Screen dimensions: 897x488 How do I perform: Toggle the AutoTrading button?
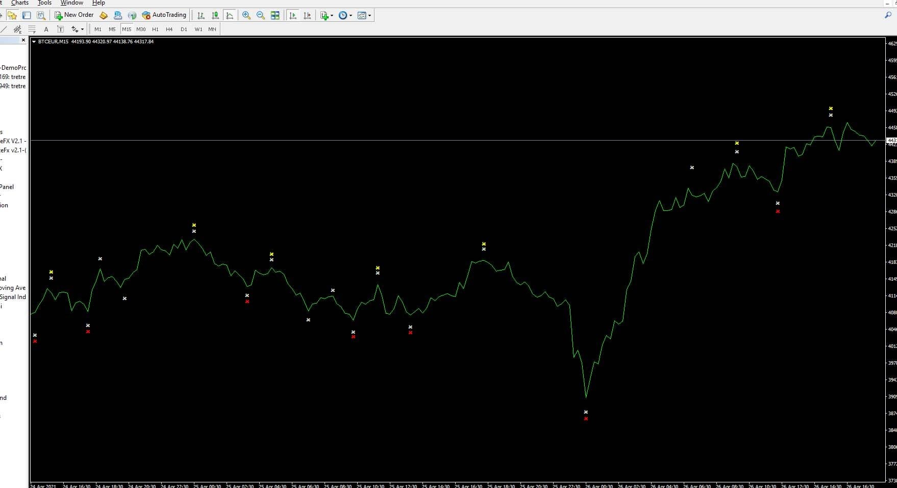tap(164, 15)
